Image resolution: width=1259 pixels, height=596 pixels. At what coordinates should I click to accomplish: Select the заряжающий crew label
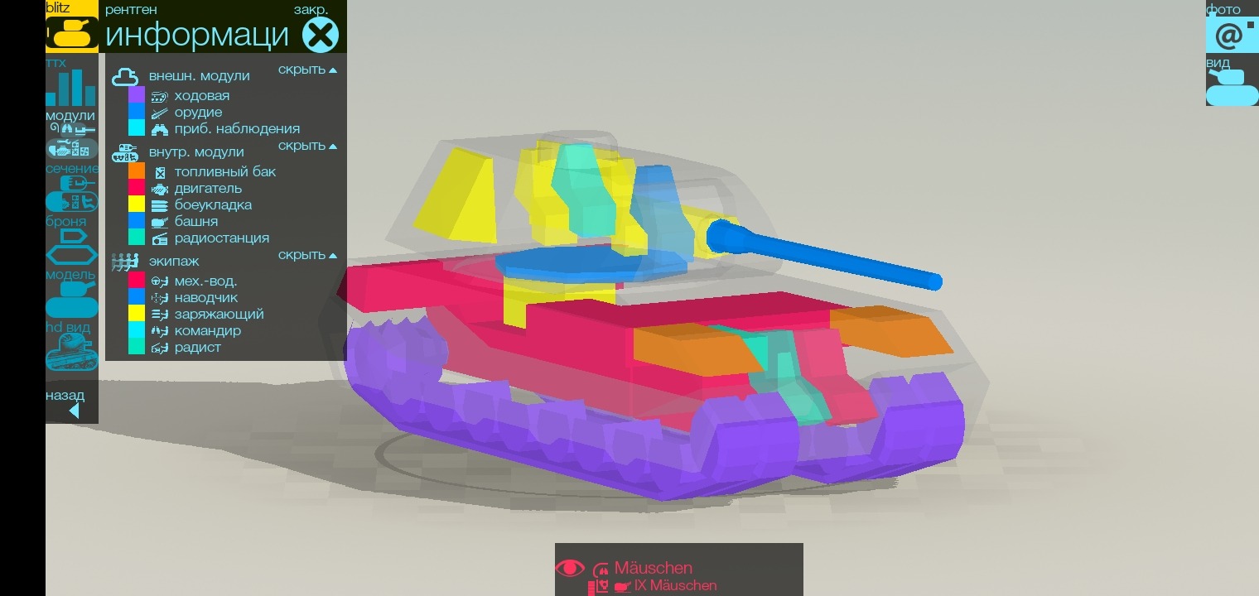click(x=219, y=315)
